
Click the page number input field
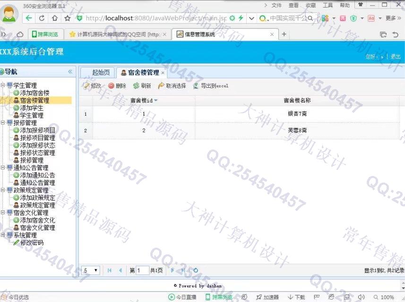142,270
